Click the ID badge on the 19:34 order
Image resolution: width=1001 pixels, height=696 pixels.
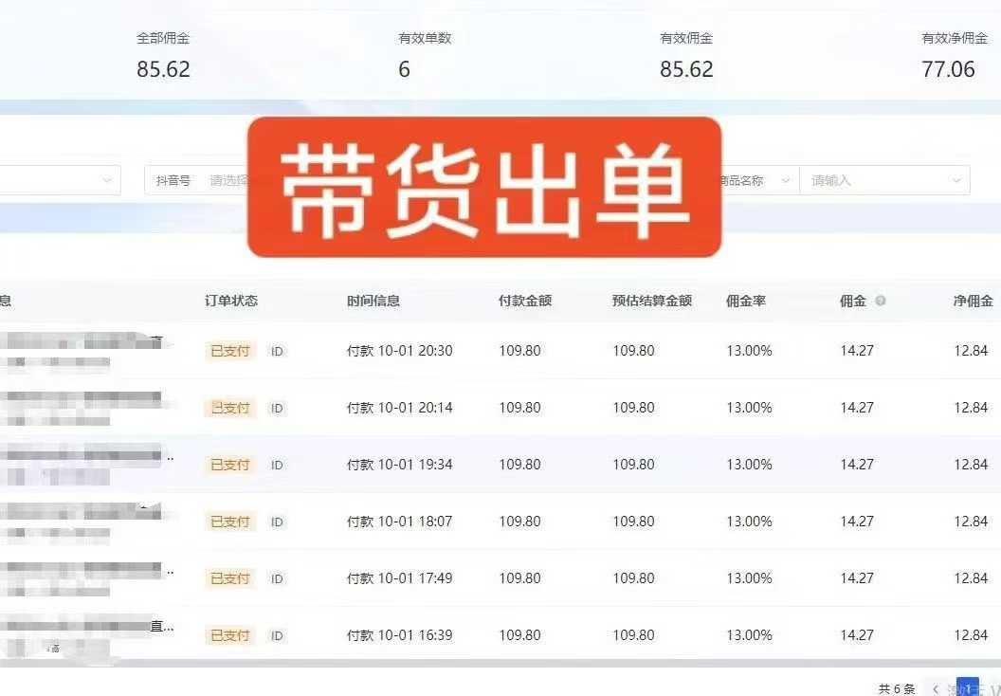tap(277, 466)
